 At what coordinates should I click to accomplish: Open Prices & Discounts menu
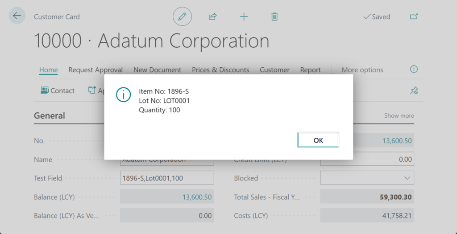tap(220, 70)
